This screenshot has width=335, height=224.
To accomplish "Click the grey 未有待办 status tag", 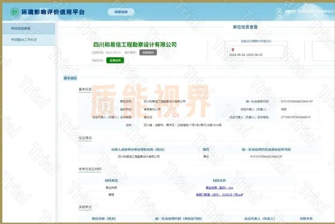I will tap(148, 53).
